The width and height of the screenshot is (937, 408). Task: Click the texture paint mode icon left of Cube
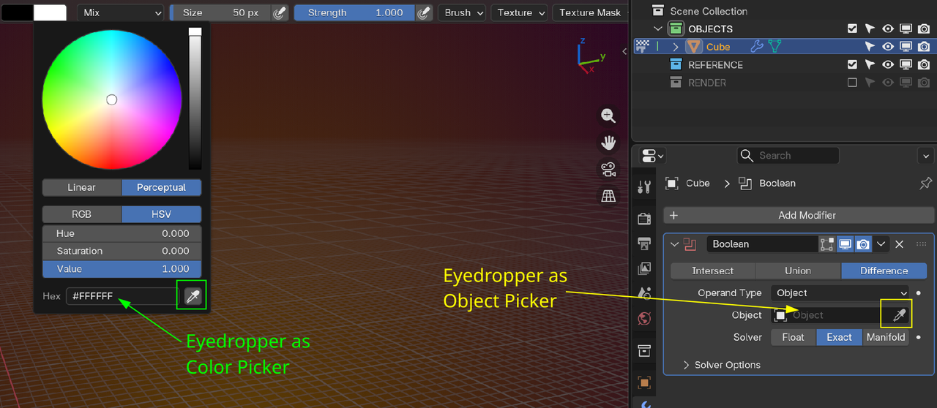643,47
